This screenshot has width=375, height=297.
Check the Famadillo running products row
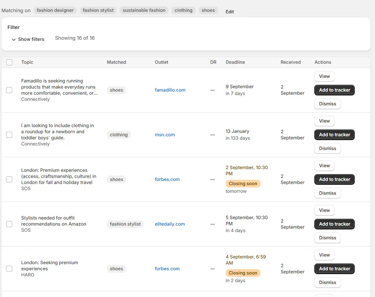point(9,90)
